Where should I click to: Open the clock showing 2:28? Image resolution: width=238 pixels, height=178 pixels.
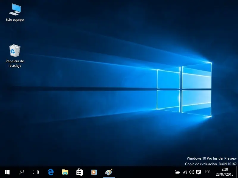click(225, 172)
